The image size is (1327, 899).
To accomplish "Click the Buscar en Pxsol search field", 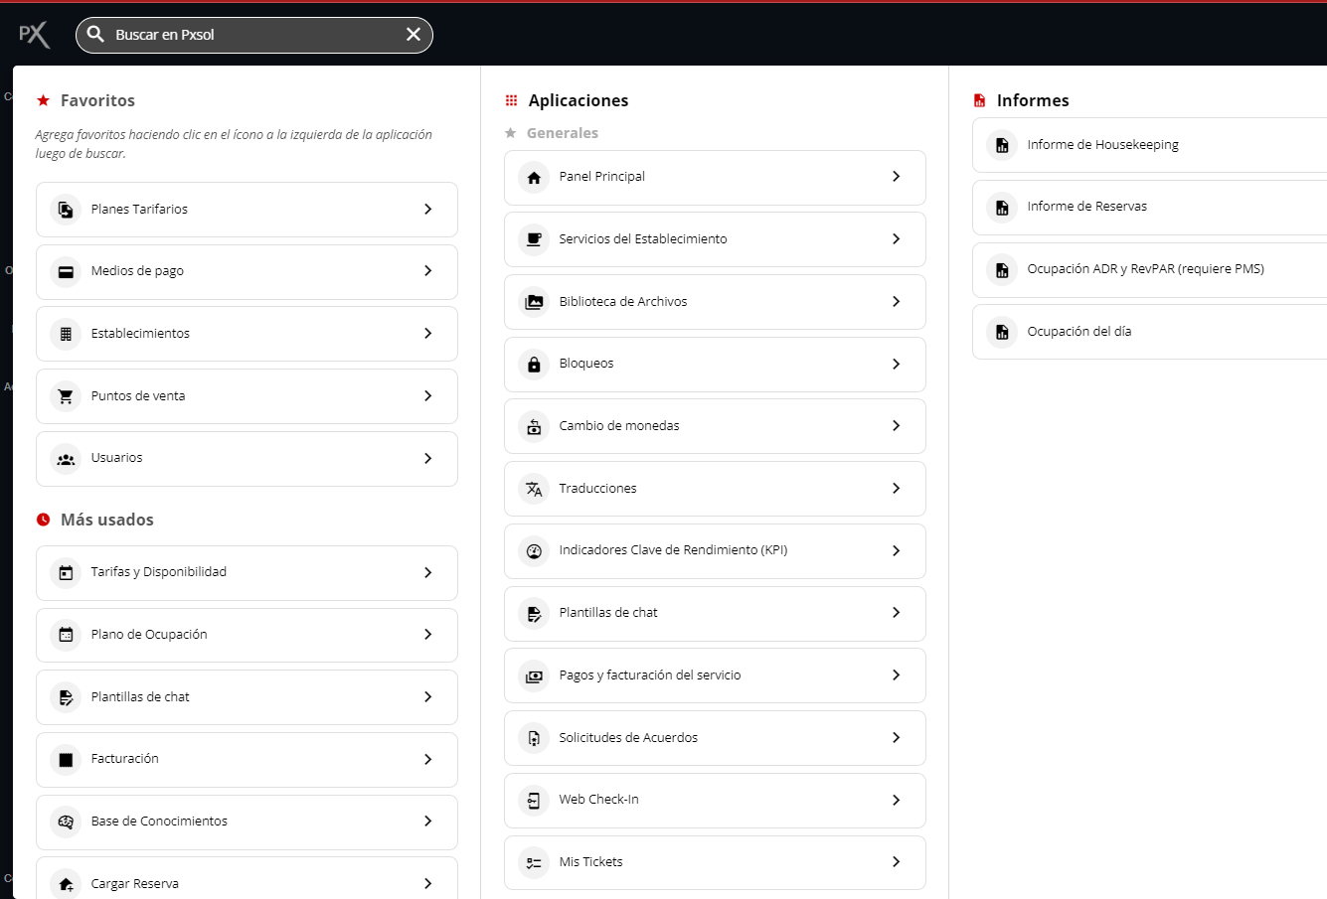I will 249,35.
